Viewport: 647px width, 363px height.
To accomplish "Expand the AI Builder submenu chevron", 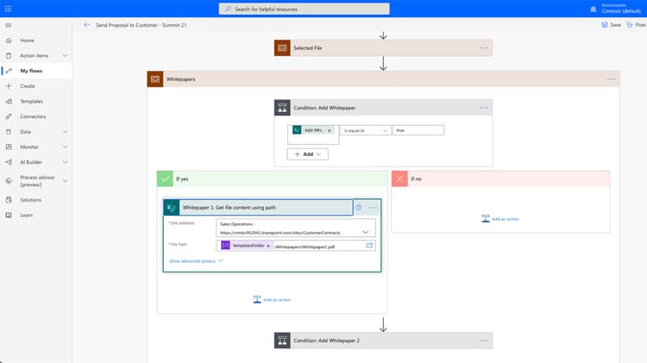I will coord(65,162).
